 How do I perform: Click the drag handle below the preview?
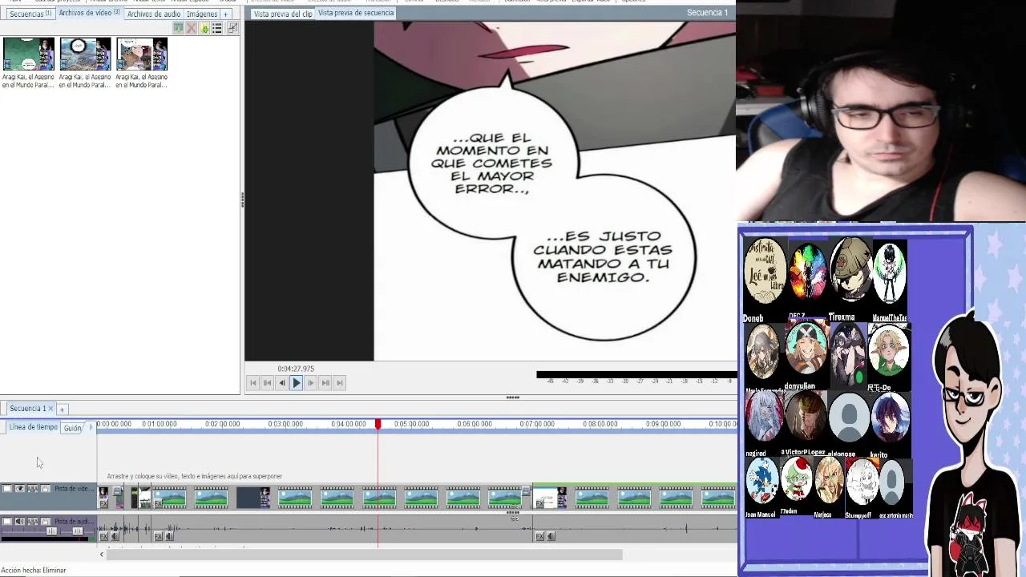(513, 397)
